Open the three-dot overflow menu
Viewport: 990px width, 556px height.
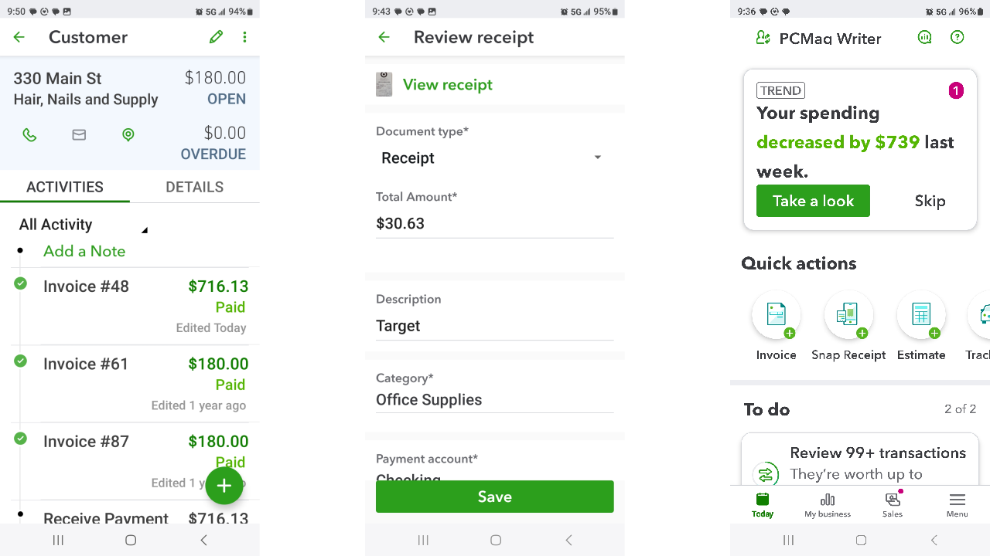point(244,36)
